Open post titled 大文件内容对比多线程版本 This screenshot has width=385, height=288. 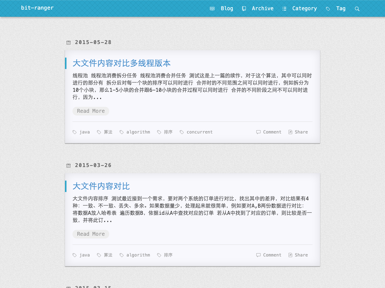click(x=122, y=63)
